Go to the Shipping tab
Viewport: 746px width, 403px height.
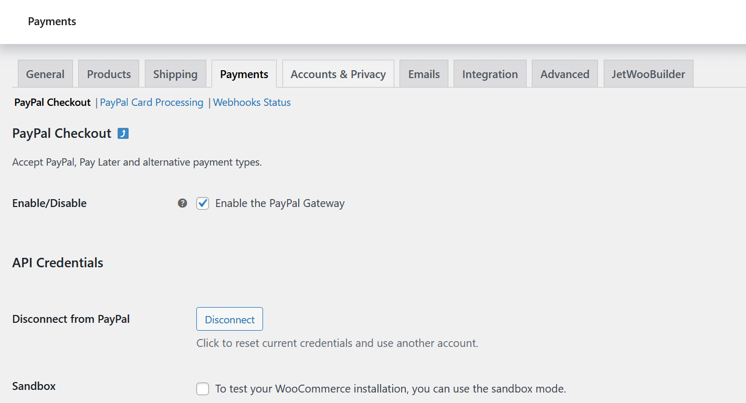coord(175,74)
